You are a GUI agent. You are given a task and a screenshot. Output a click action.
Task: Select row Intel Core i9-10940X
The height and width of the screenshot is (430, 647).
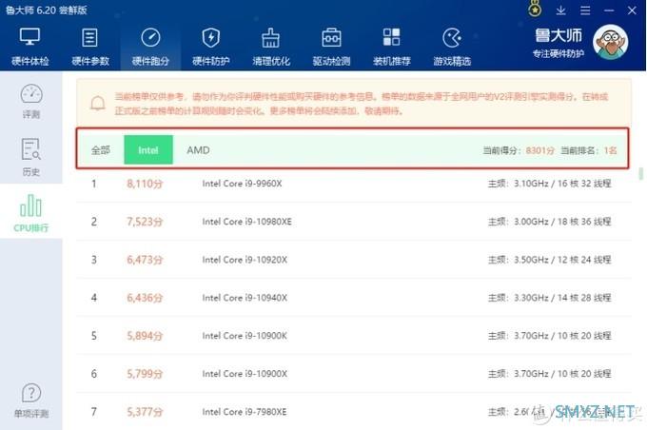pyautogui.click(x=354, y=298)
